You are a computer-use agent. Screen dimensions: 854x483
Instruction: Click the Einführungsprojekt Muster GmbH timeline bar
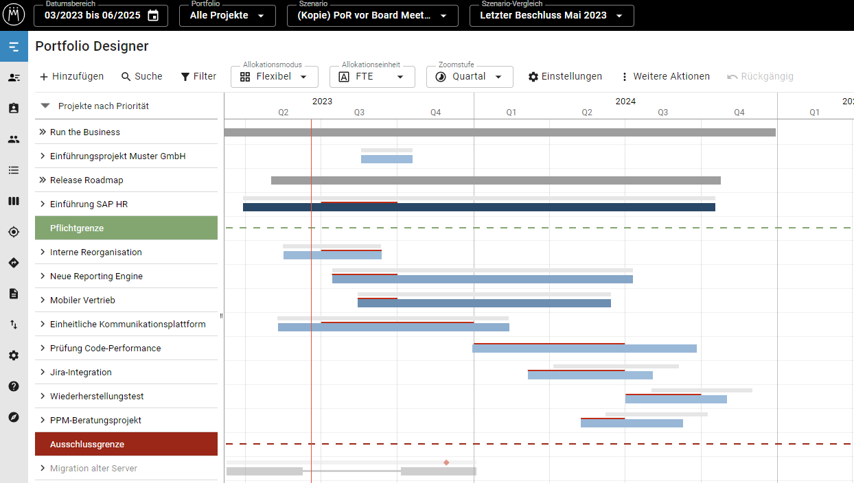coord(386,159)
